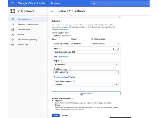Click the top search bar
The width and height of the screenshot is (158, 118).
tap(120, 3)
